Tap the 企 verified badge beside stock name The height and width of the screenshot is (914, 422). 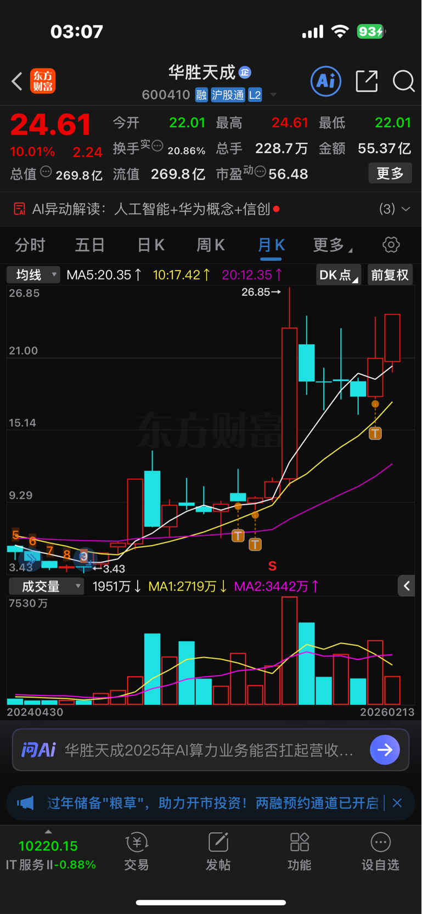click(x=245, y=72)
